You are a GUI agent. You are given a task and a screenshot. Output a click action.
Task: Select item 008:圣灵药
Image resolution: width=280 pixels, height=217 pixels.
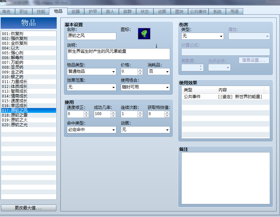(29, 67)
